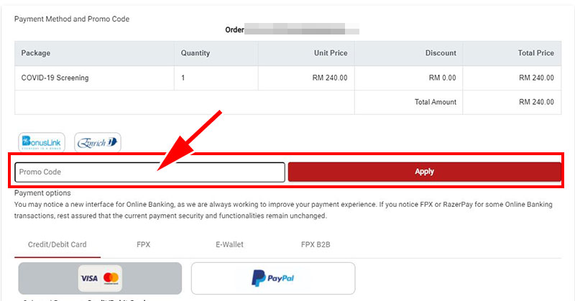Open the FPX B2B tab

(x=316, y=244)
